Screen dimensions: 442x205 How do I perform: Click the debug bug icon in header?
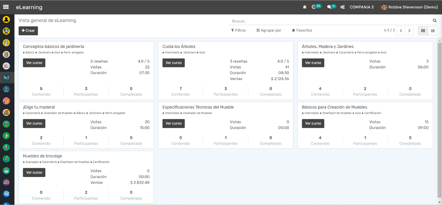point(305,7)
